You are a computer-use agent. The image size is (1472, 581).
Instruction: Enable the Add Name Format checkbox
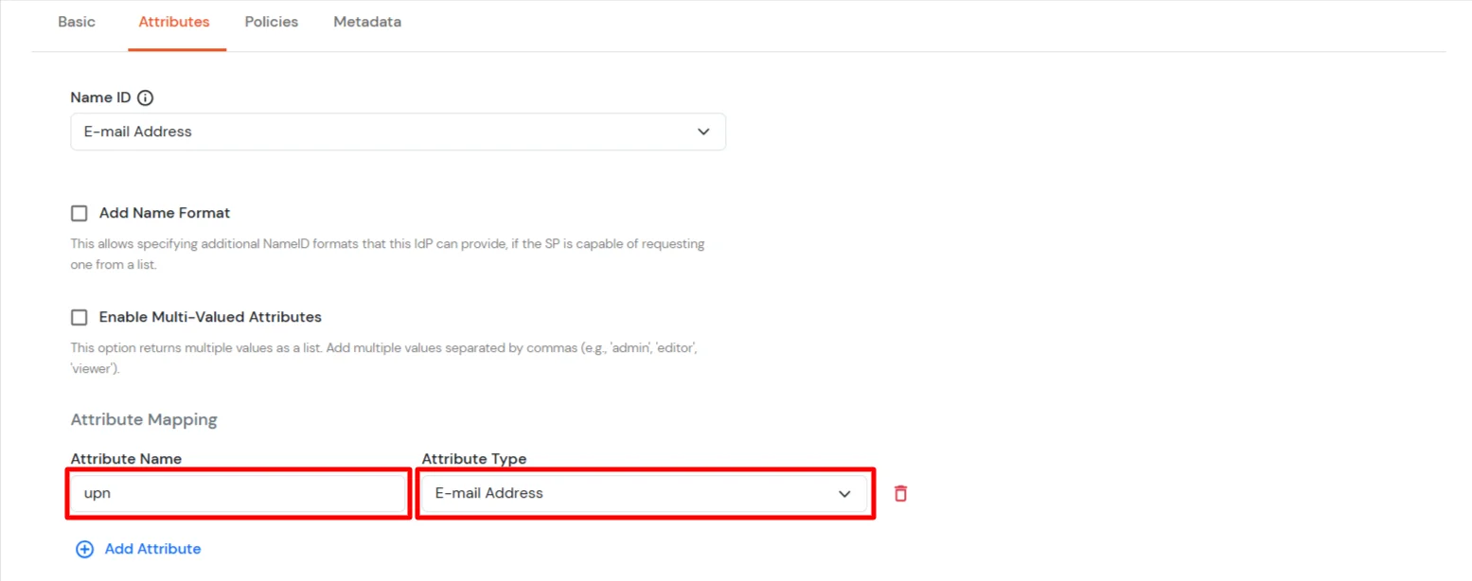(79, 213)
